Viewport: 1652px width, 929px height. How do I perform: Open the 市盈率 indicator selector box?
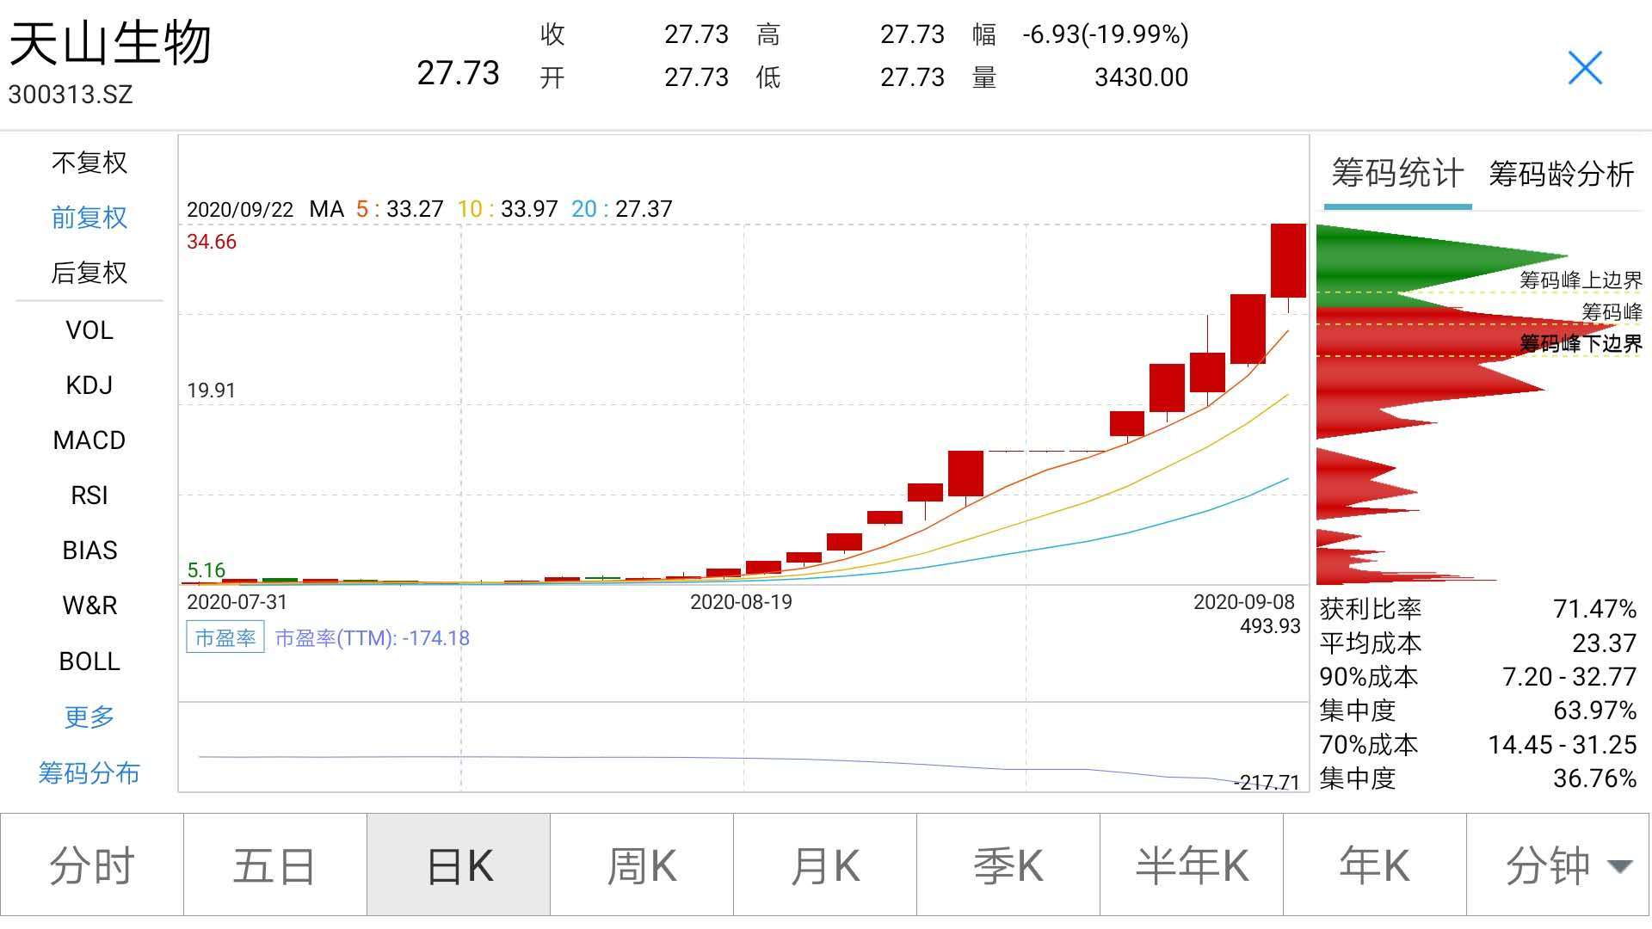(225, 637)
